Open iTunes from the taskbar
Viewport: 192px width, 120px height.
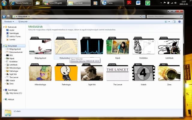[x=112, y=3]
